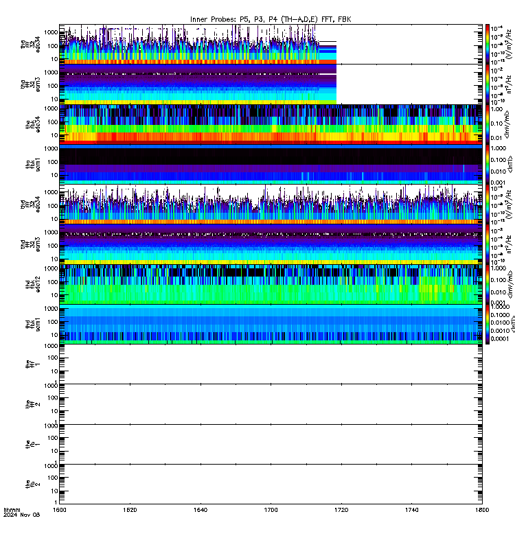Click the thd fbk edc12 spectrogram panel
515x549 pixels.
click(x=271, y=284)
